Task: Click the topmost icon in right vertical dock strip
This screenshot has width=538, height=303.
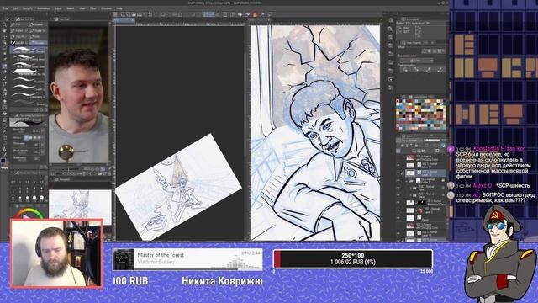Action: [391, 20]
